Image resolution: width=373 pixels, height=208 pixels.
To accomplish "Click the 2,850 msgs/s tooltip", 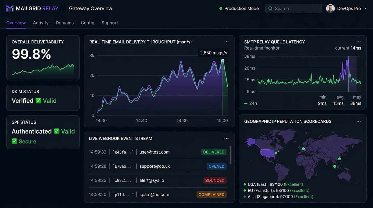I will click(x=214, y=53).
